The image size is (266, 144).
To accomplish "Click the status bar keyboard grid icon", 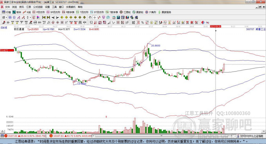I will click(x=2, y=136).
